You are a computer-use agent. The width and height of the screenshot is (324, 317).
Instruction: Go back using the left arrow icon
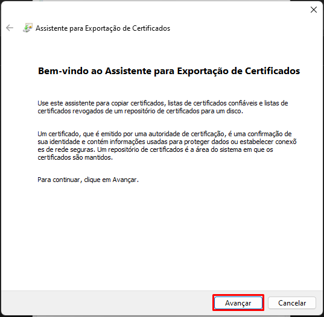10,28
